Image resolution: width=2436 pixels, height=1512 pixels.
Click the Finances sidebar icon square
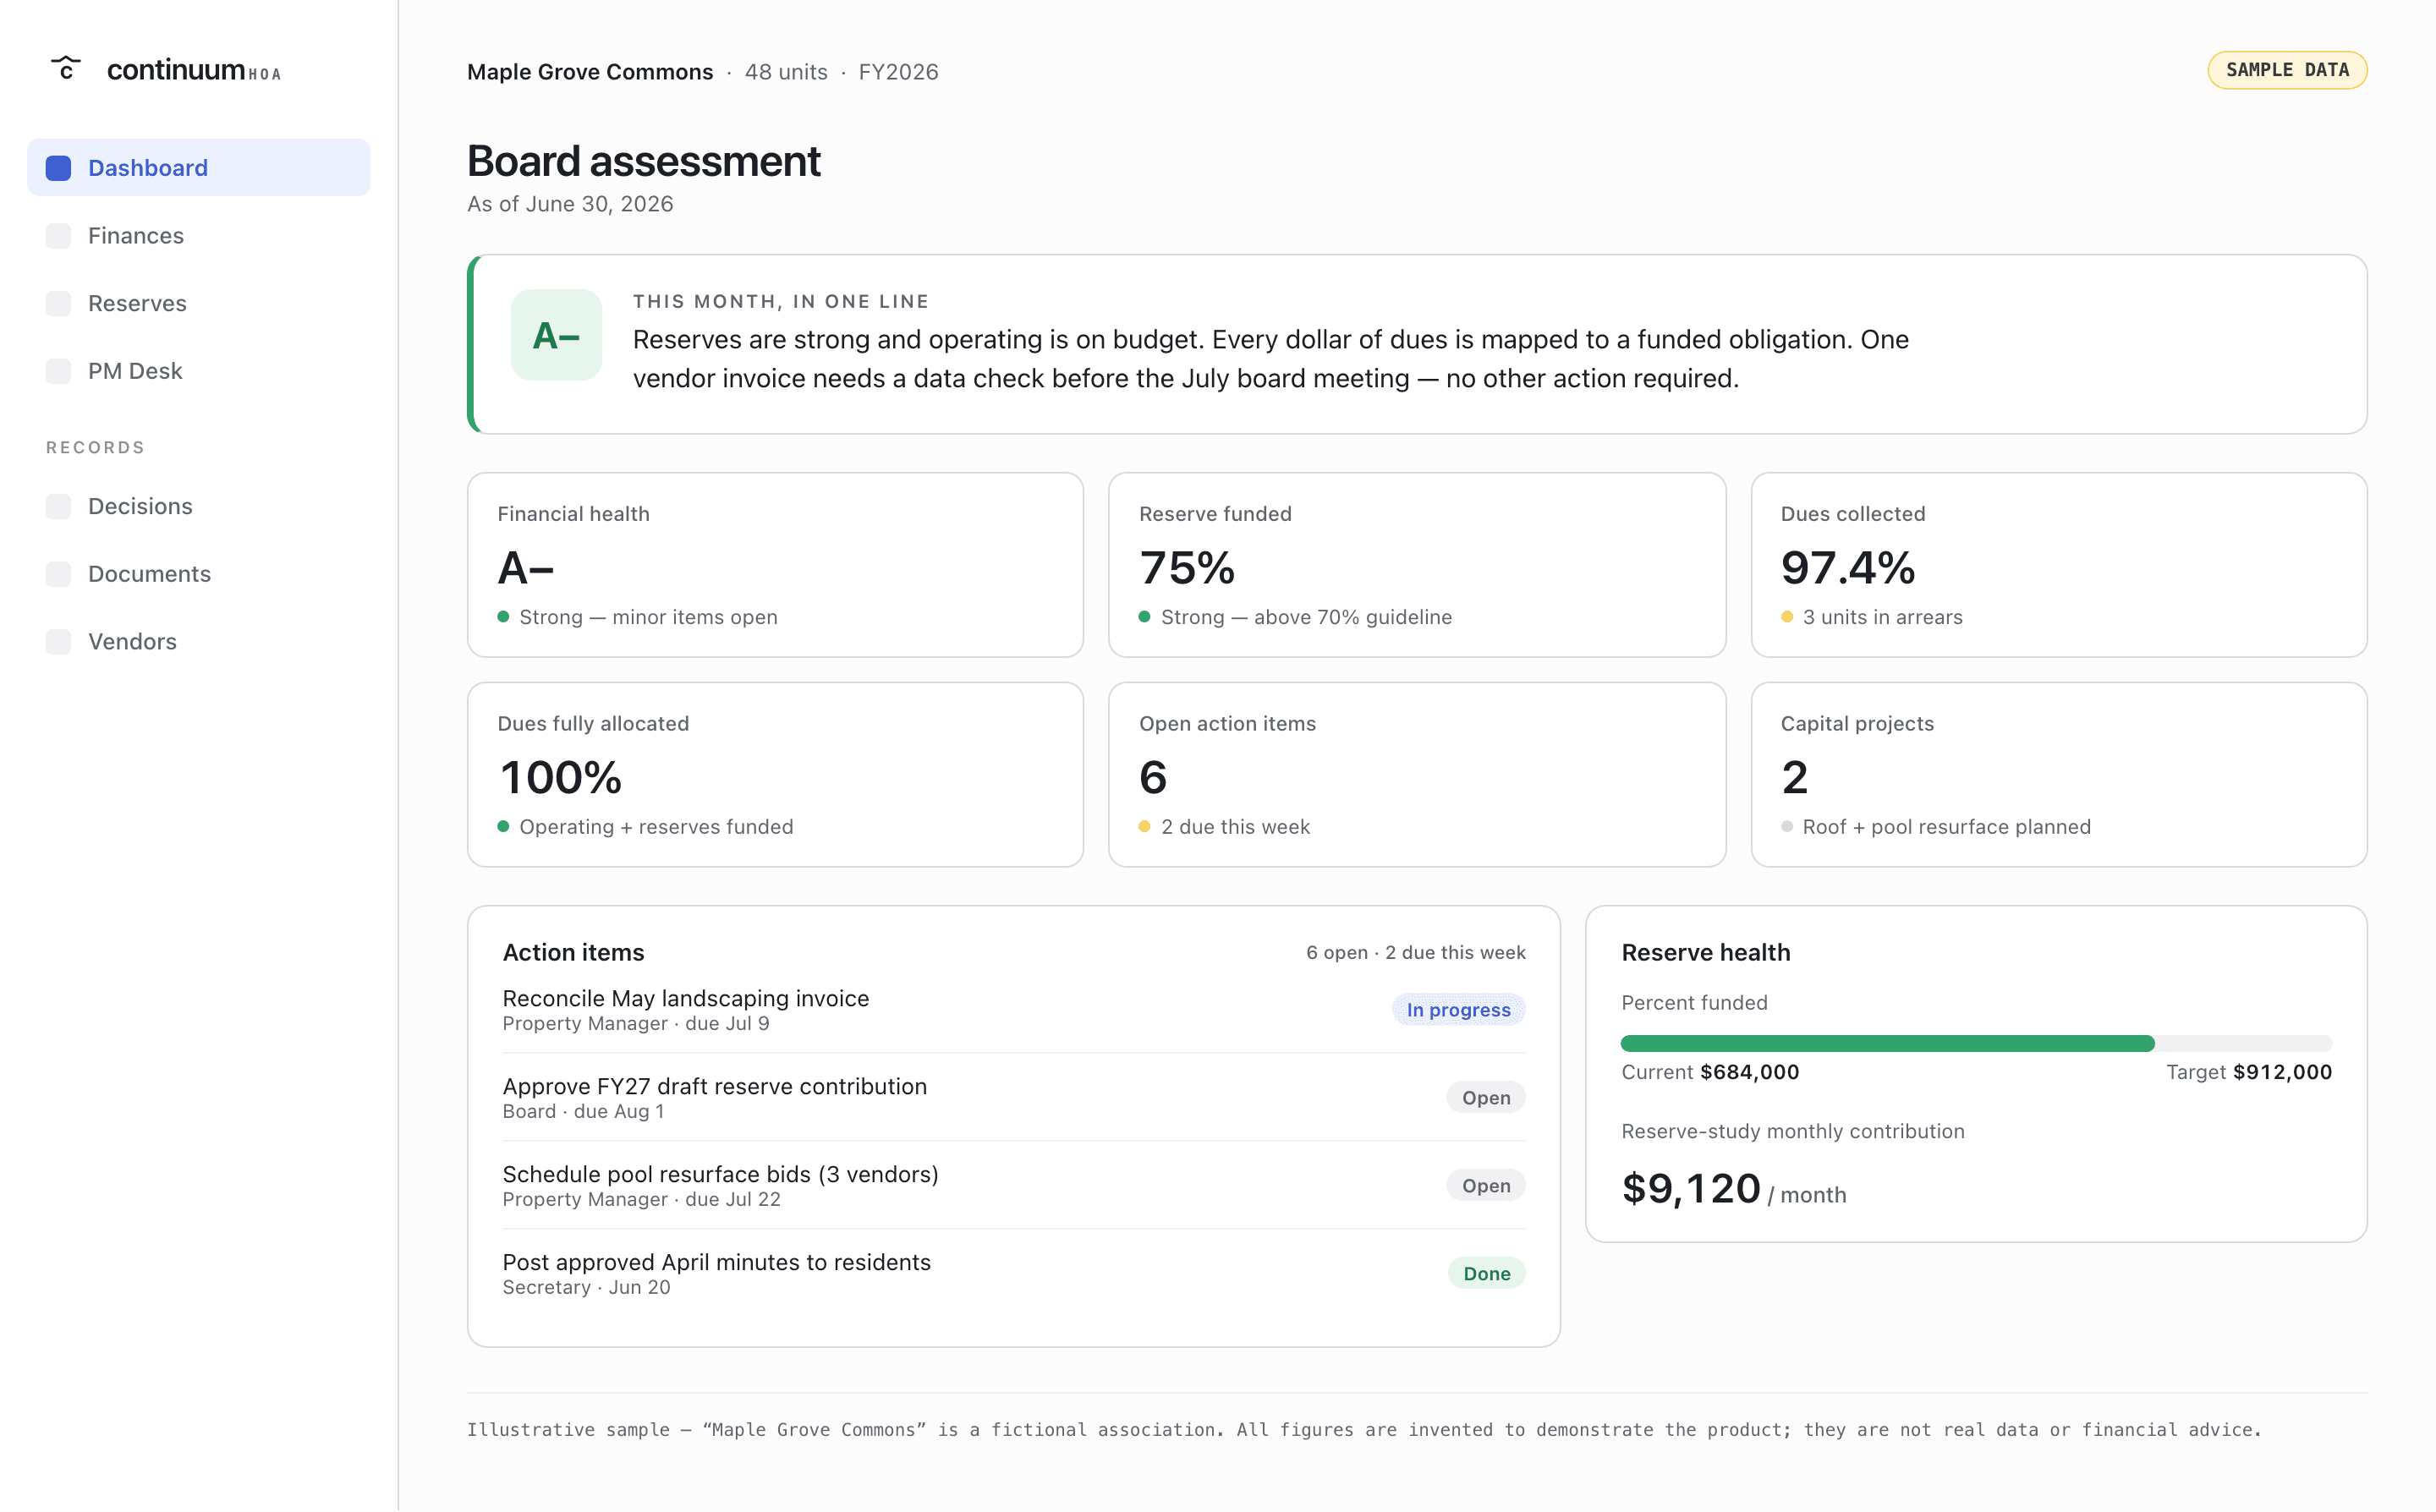(59, 236)
